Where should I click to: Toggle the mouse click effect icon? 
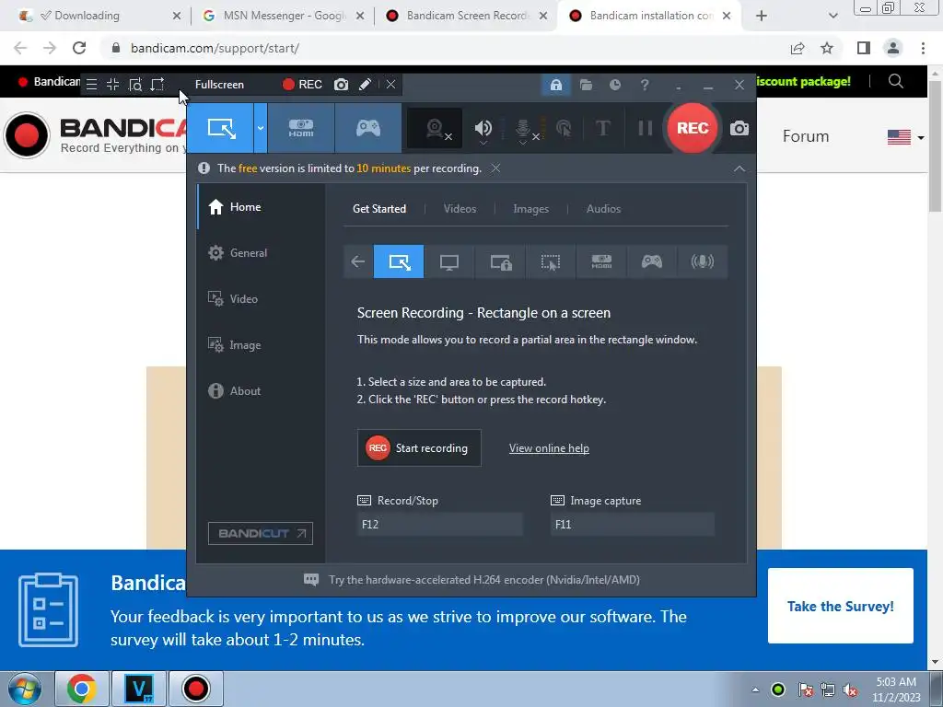click(x=564, y=128)
